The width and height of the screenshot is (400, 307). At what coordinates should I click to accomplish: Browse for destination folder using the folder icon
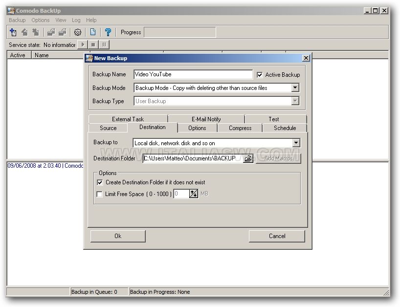pyautogui.click(x=248, y=158)
